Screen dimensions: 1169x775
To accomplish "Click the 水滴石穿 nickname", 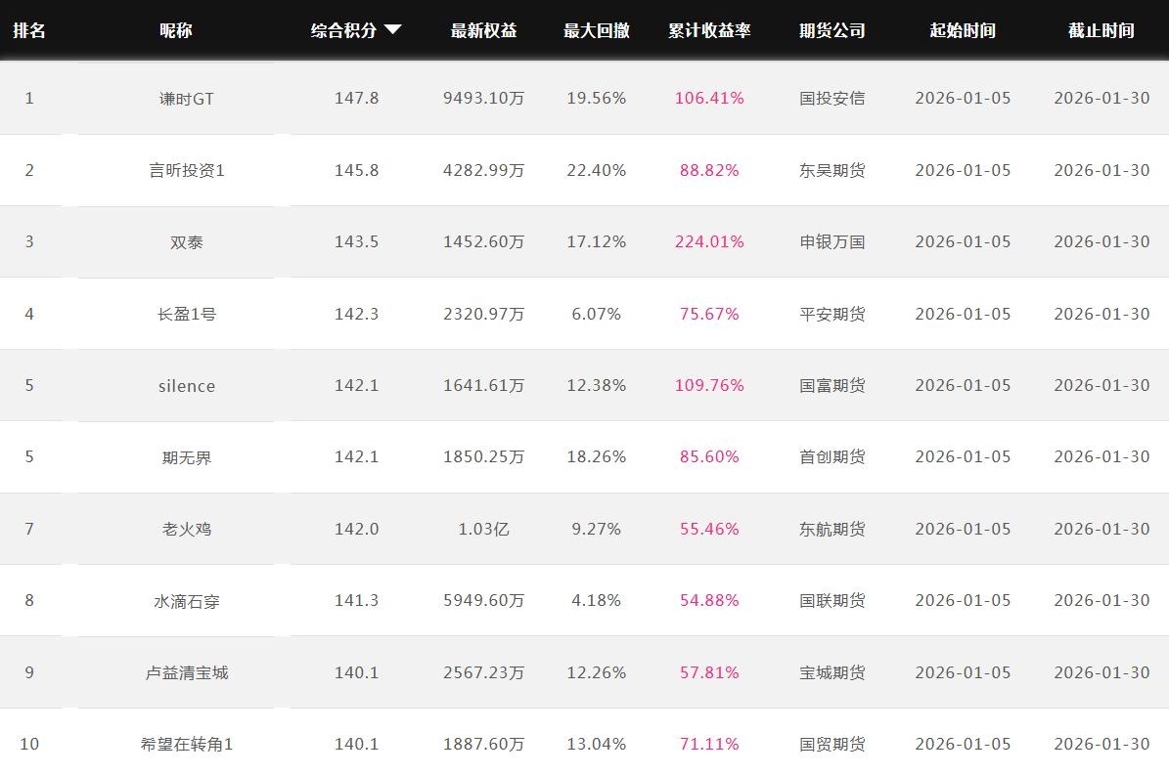I will pos(186,601).
